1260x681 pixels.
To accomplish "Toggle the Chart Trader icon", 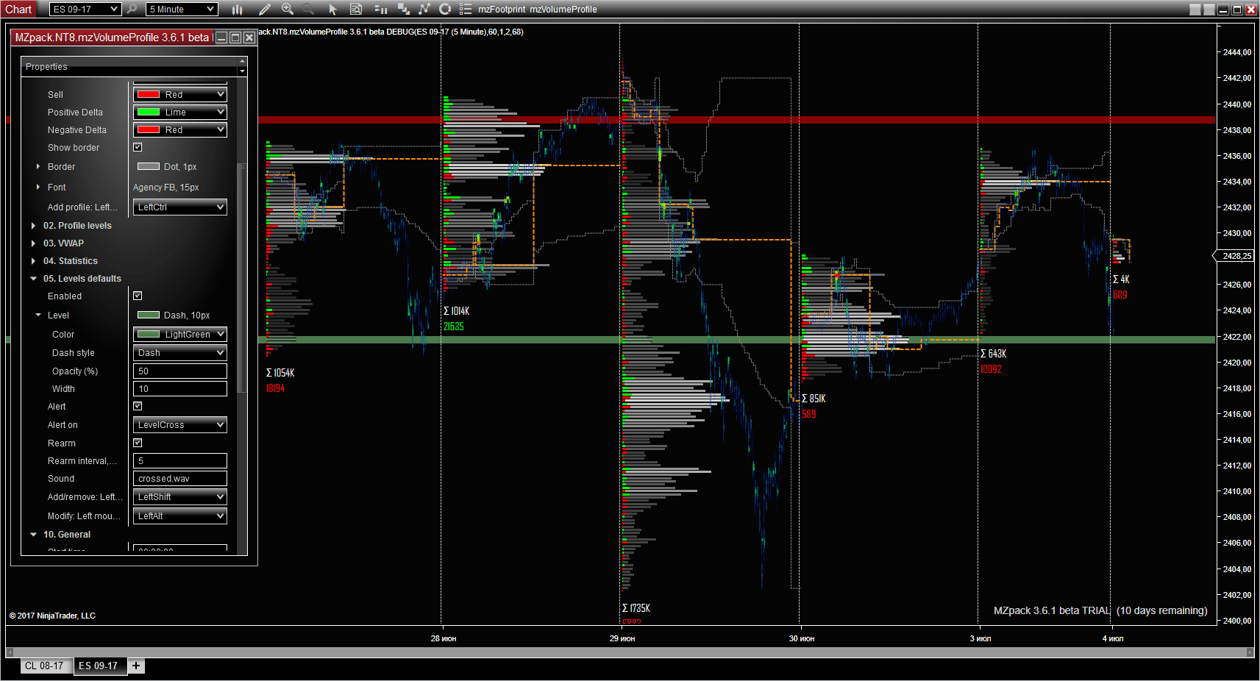I will click(380, 9).
